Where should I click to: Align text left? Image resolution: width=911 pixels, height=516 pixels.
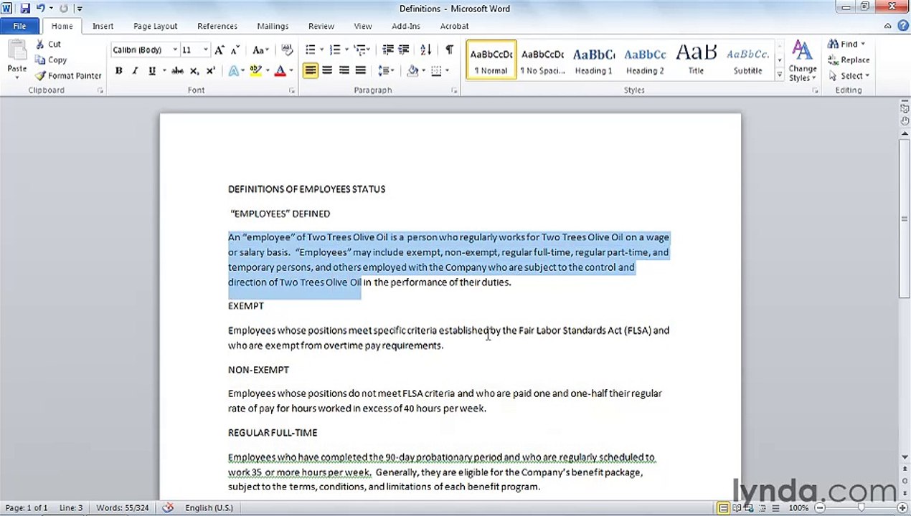click(310, 71)
